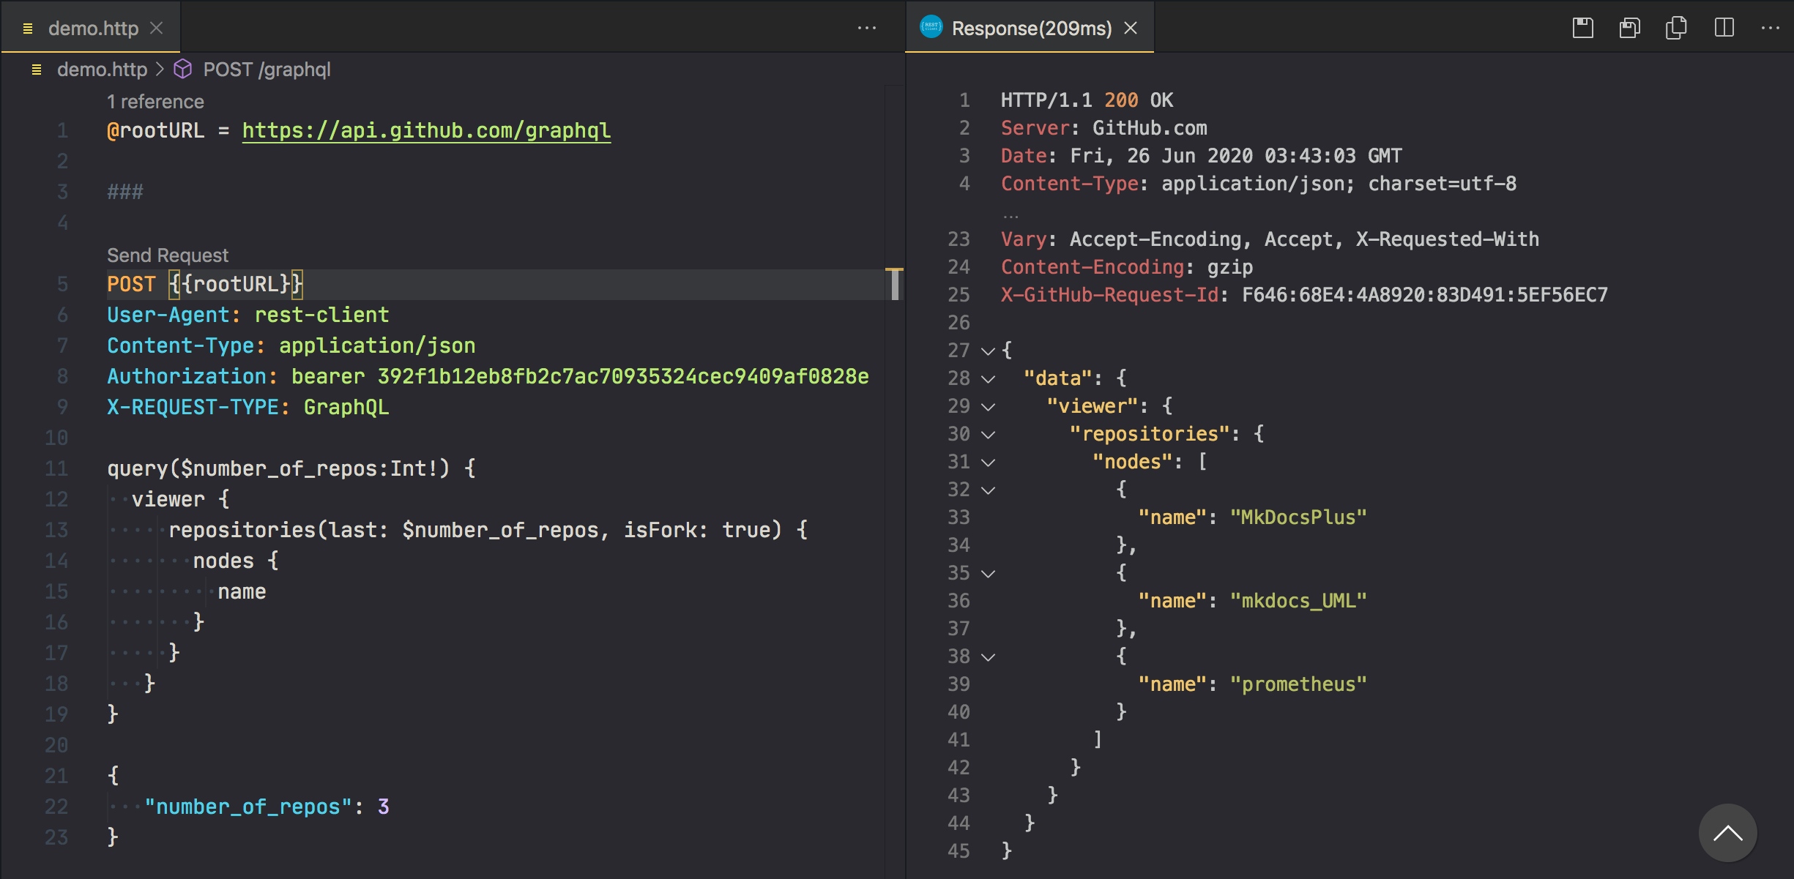The height and width of the screenshot is (879, 1794).
Task: Click the scroll-to-top arrow button
Action: [x=1727, y=833]
